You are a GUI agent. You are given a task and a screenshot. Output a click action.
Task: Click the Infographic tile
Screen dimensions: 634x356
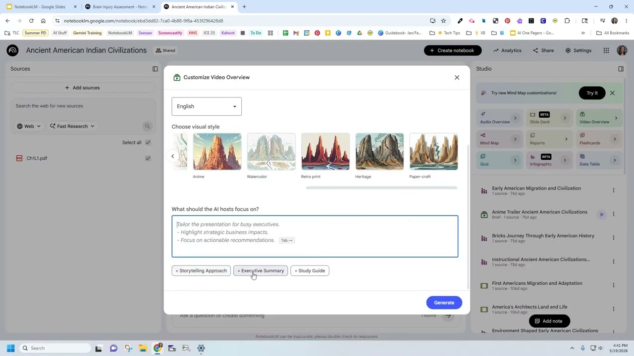[x=549, y=160]
